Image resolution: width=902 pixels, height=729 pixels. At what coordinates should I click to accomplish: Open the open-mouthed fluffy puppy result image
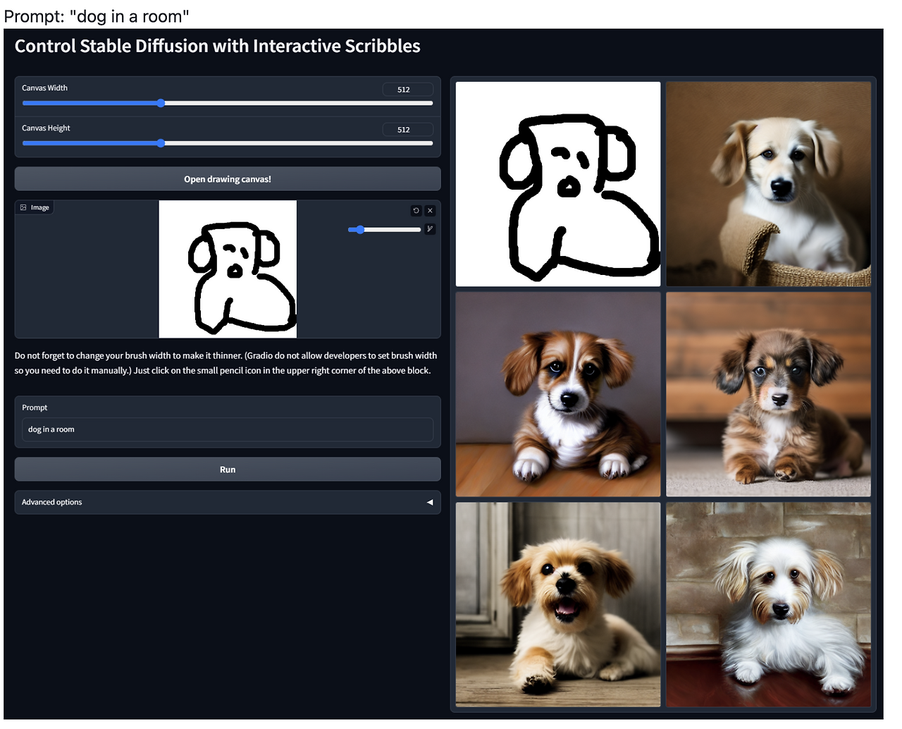[558, 605]
